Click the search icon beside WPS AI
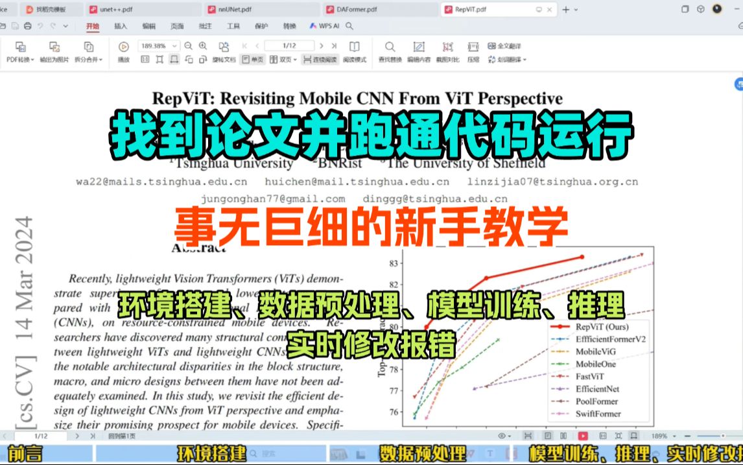 click(349, 26)
